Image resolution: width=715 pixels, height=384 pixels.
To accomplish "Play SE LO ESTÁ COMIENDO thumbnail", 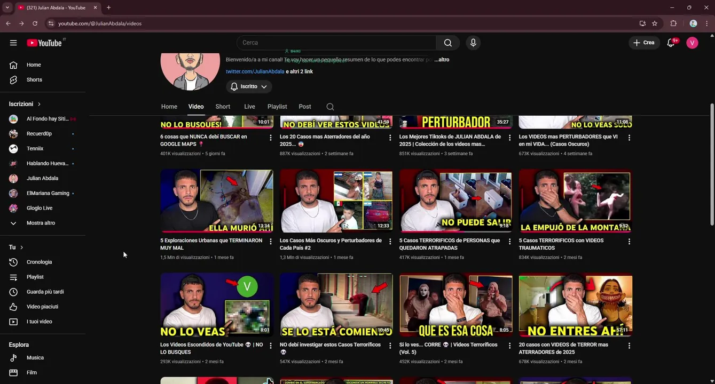I will point(336,305).
